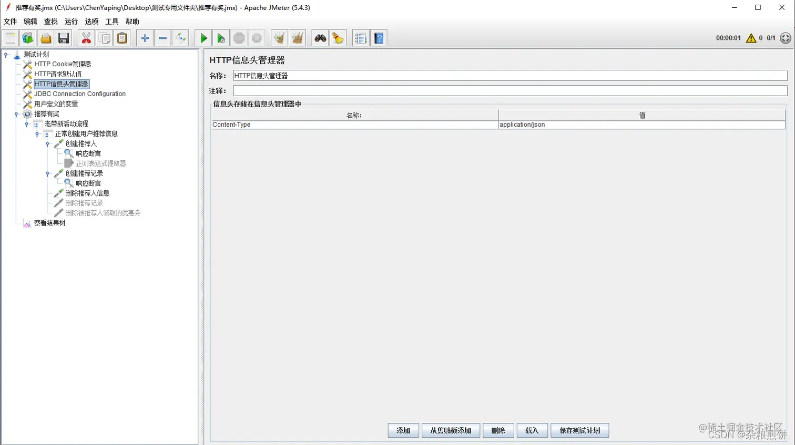This screenshot has width=795, height=445.
Task: Open the 帮助 menu
Action: 132,22
